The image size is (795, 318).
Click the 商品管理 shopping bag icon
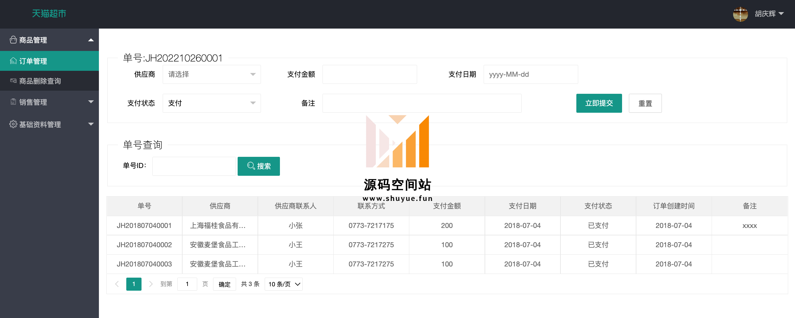pos(13,40)
